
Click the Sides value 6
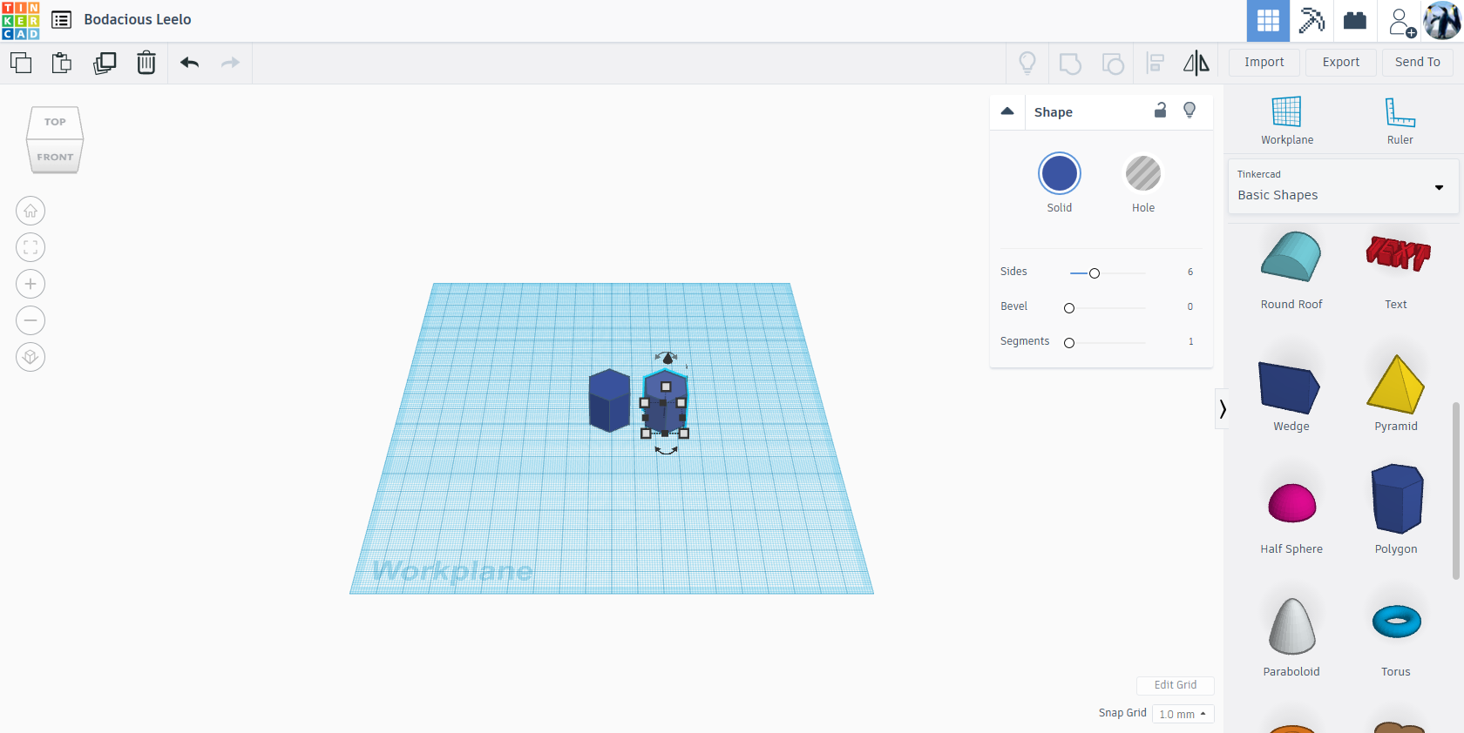tap(1190, 272)
